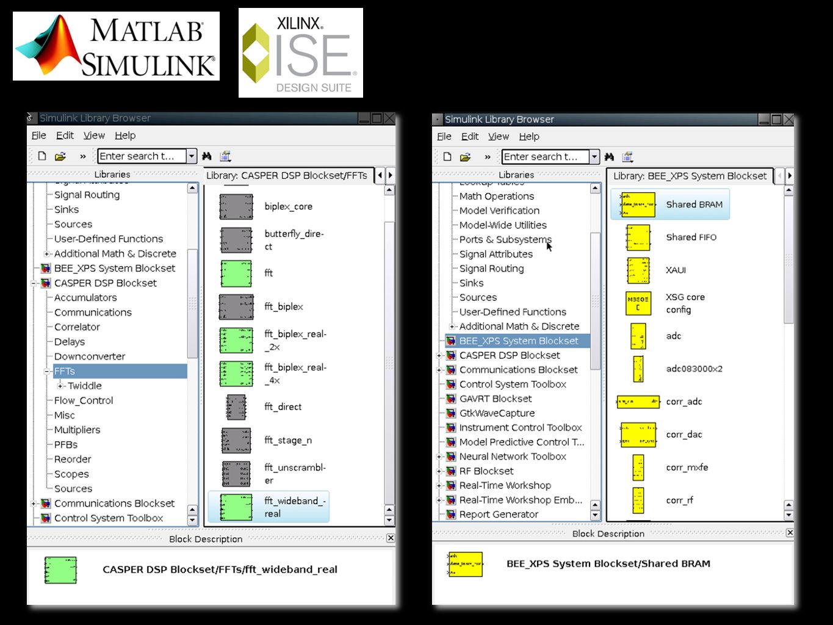
Task: Close the Block Description pane in the left browser
Action: 391,538
